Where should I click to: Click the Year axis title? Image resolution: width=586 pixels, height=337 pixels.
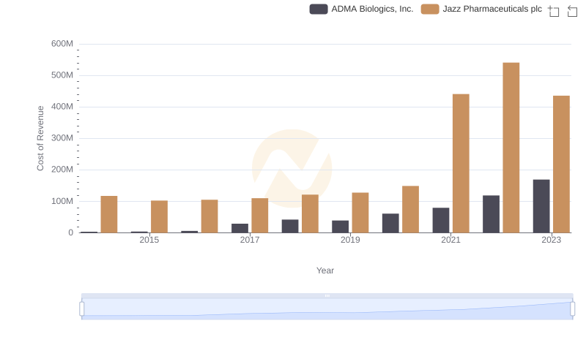(x=325, y=270)
